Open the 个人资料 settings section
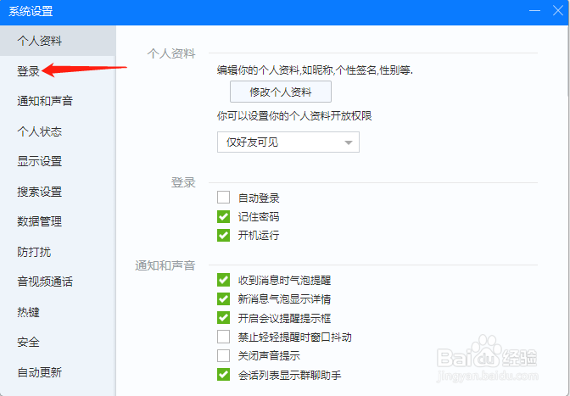The width and height of the screenshot is (570, 396). coord(58,41)
